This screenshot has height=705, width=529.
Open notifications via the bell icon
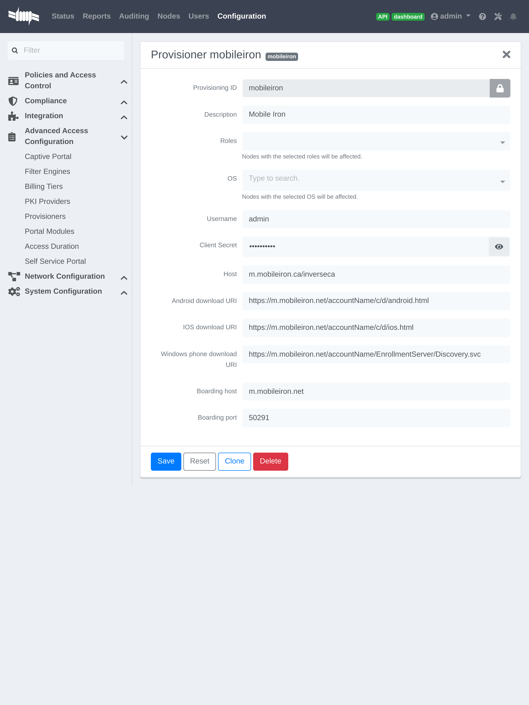(513, 16)
